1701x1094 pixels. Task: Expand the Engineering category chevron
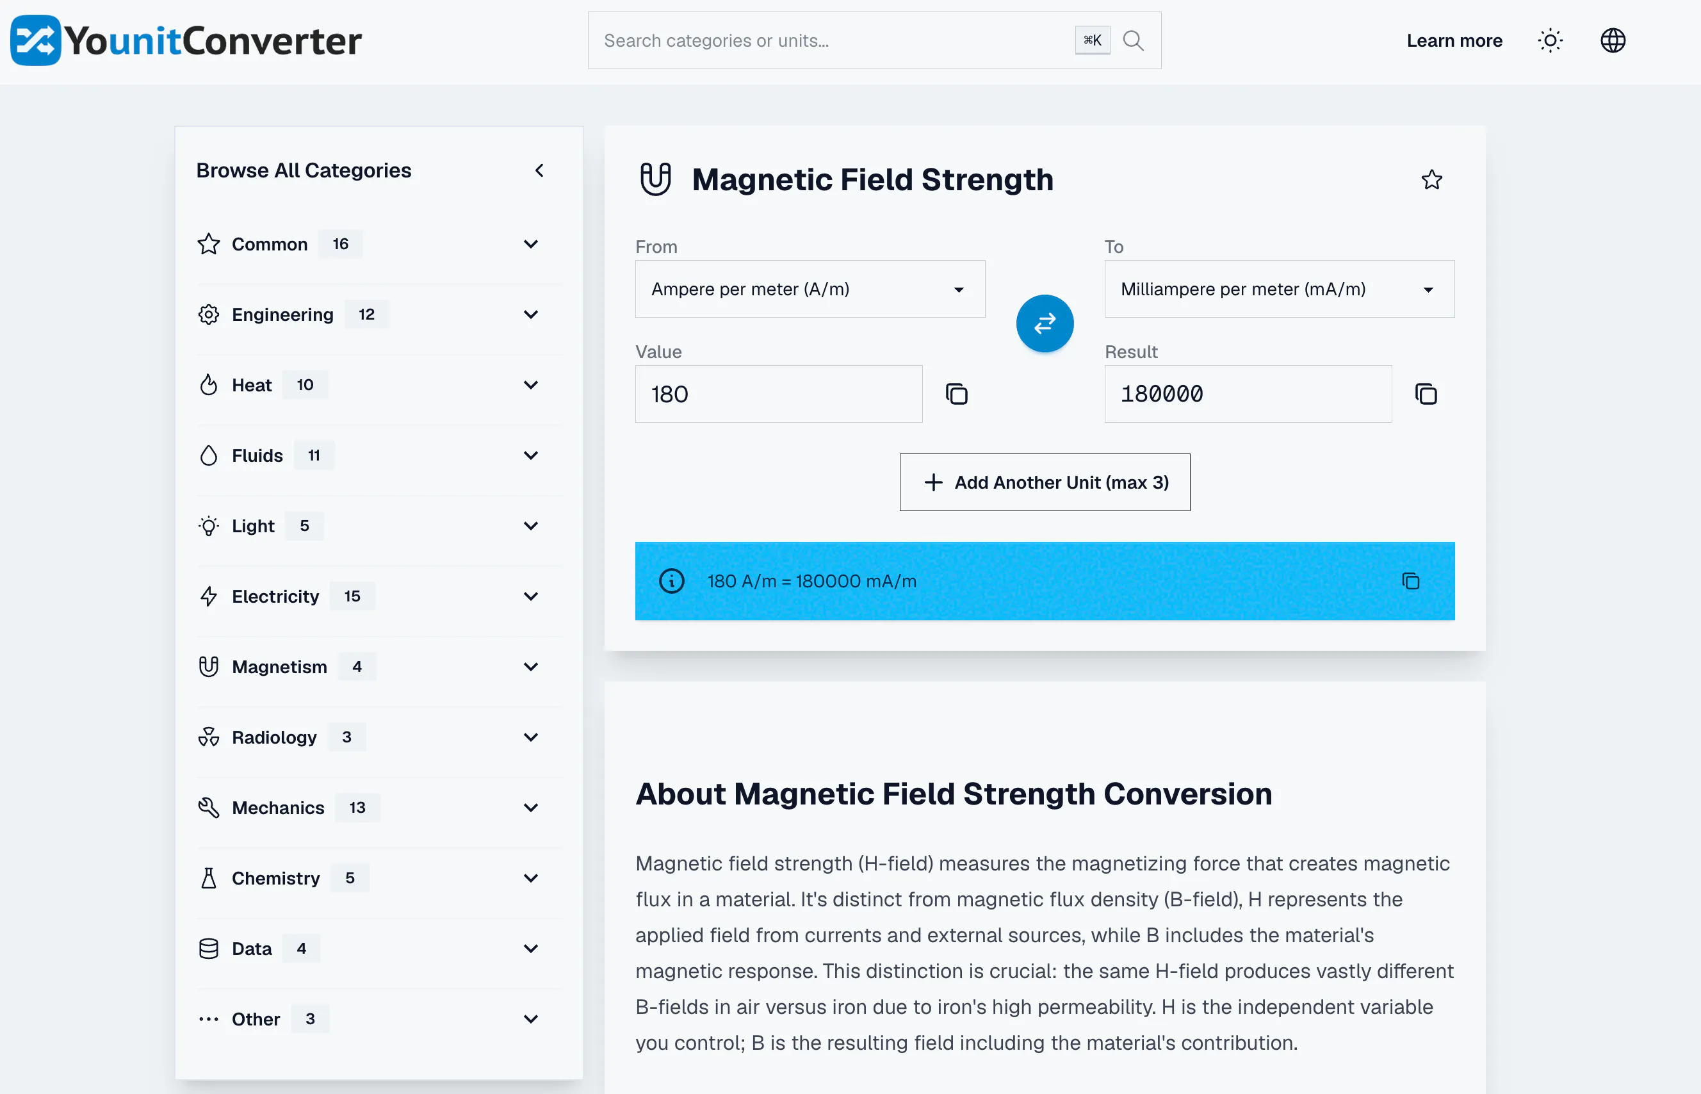pos(530,314)
